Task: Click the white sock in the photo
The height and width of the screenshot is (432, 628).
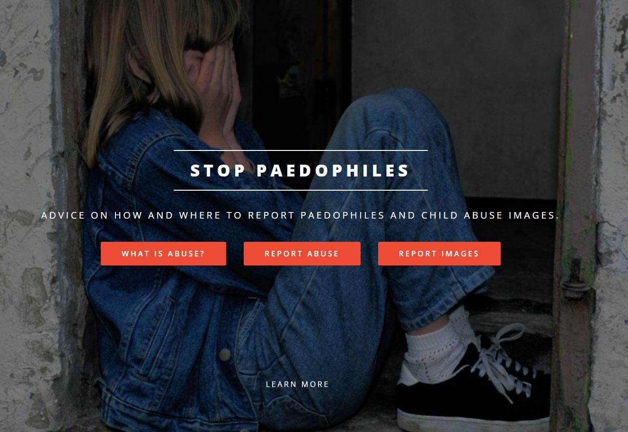Action: pos(435,348)
